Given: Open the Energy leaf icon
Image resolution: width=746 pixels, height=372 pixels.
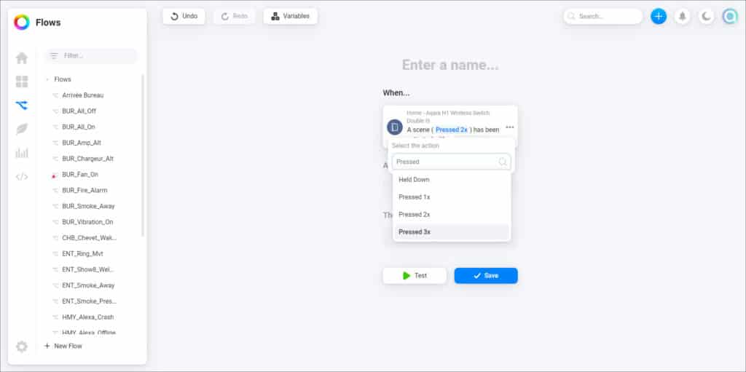Looking at the screenshot, I should (22, 129).
